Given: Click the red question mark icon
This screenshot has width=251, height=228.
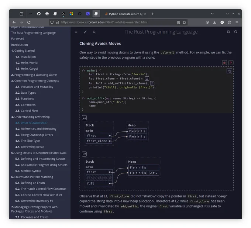Looking at the screenshot, I should (231, 63).
